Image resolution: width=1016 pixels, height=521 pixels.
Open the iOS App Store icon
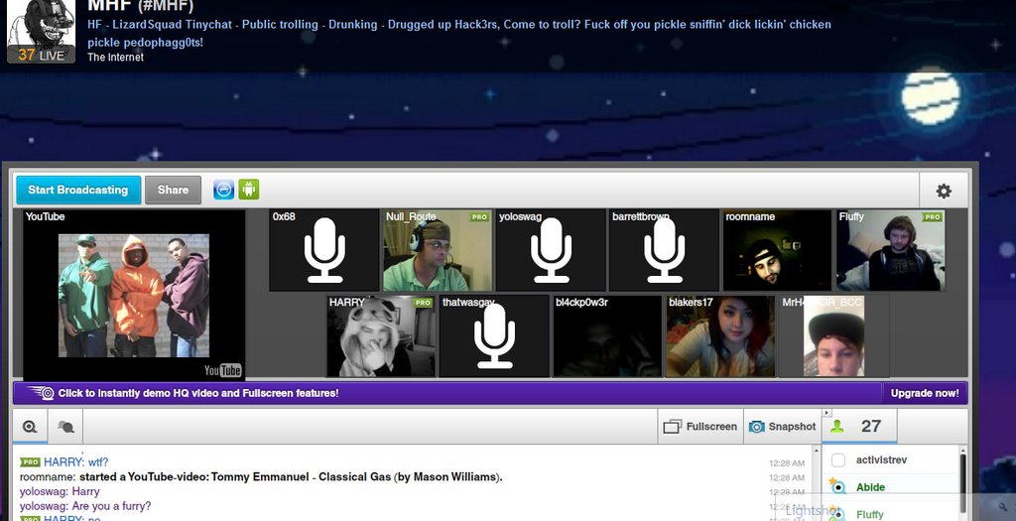coord(223,190)
